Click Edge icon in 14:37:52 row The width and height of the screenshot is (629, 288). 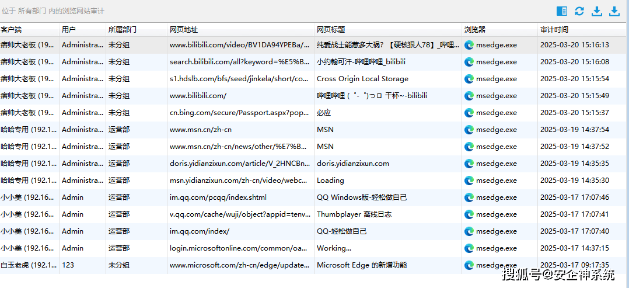point(469,147)
